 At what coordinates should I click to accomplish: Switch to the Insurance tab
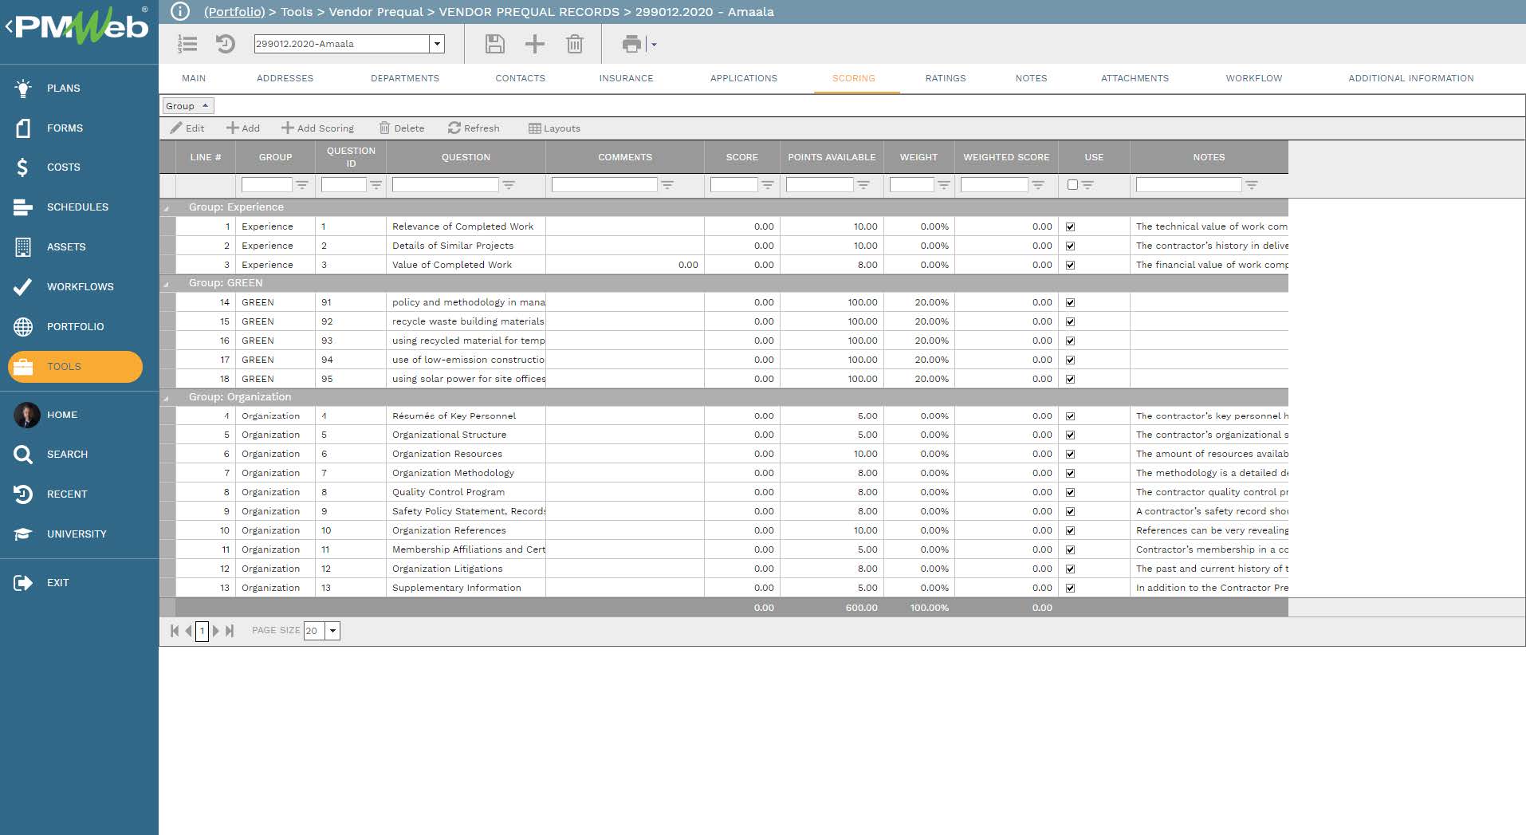point(626,77)
